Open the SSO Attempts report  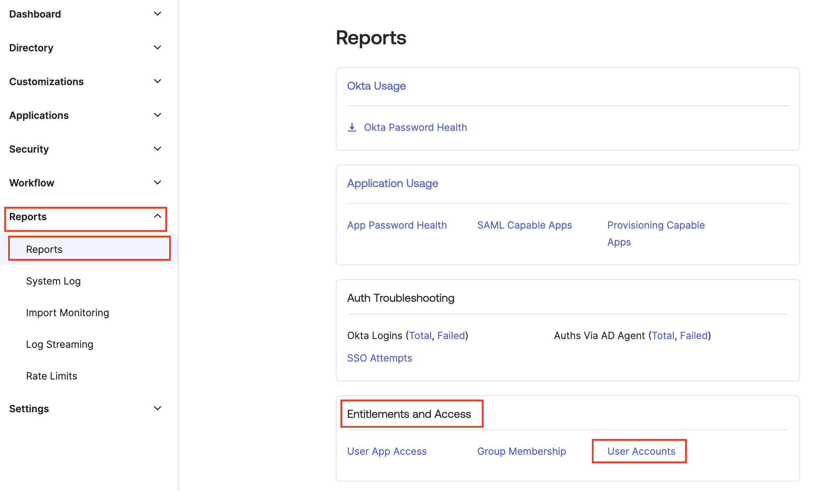click(x=379, y=358)
